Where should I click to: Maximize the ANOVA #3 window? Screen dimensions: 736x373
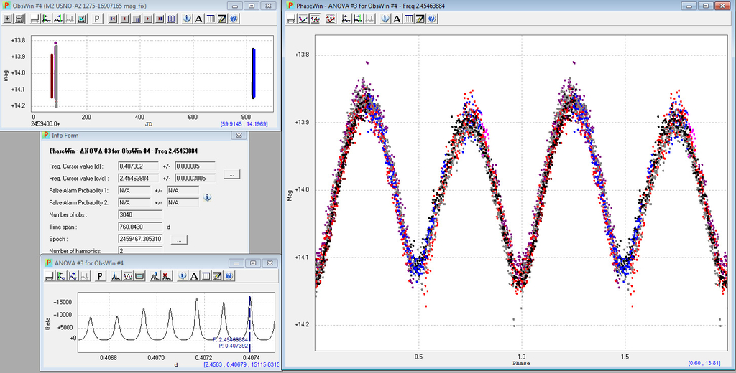click(x=252, y=263)
